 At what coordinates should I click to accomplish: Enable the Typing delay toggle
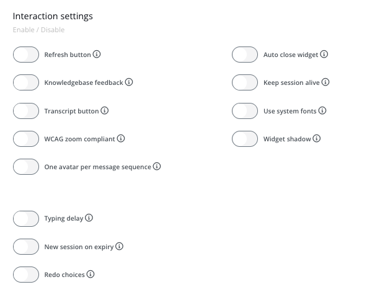[x=26, y=219]
